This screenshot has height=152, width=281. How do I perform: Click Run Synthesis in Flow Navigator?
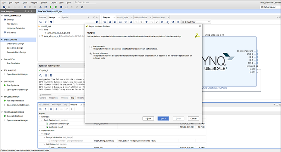click(x=13, y=85)
